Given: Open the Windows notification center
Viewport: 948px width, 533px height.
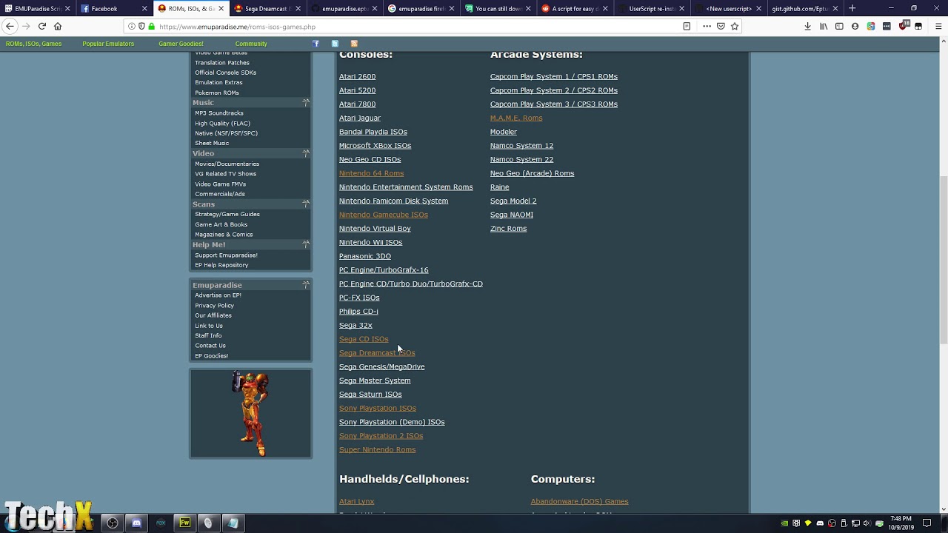Looking at the screenshot, I should pyautogui.click(x=927, y=523).
